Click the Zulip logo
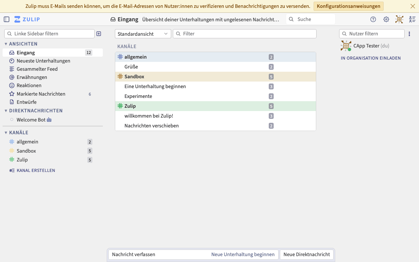This screenshot has width=419, height=262. 27,19
